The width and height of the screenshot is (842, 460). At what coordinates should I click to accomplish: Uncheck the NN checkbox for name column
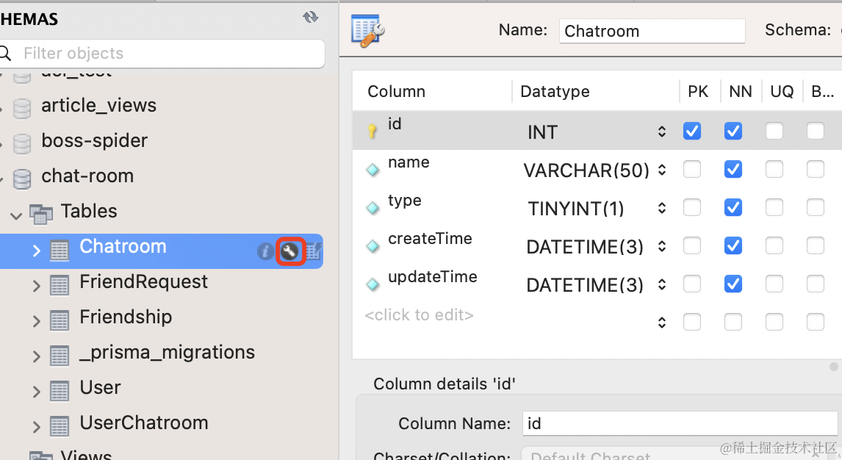[x=733, y=170]
